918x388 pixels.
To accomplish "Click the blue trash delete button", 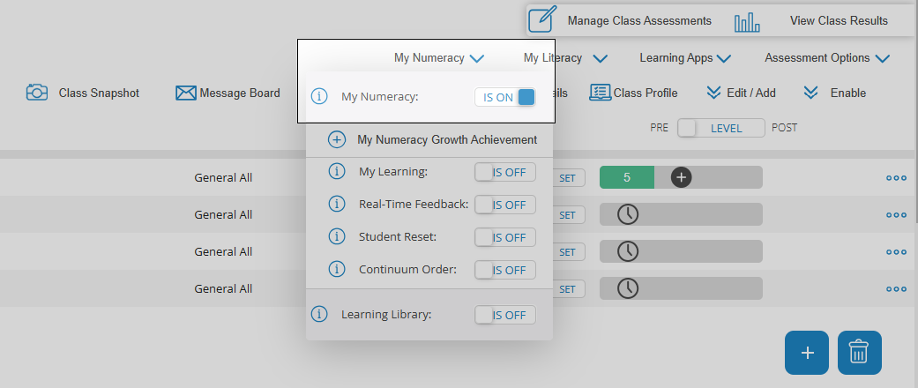I will (x=860, y=353).
